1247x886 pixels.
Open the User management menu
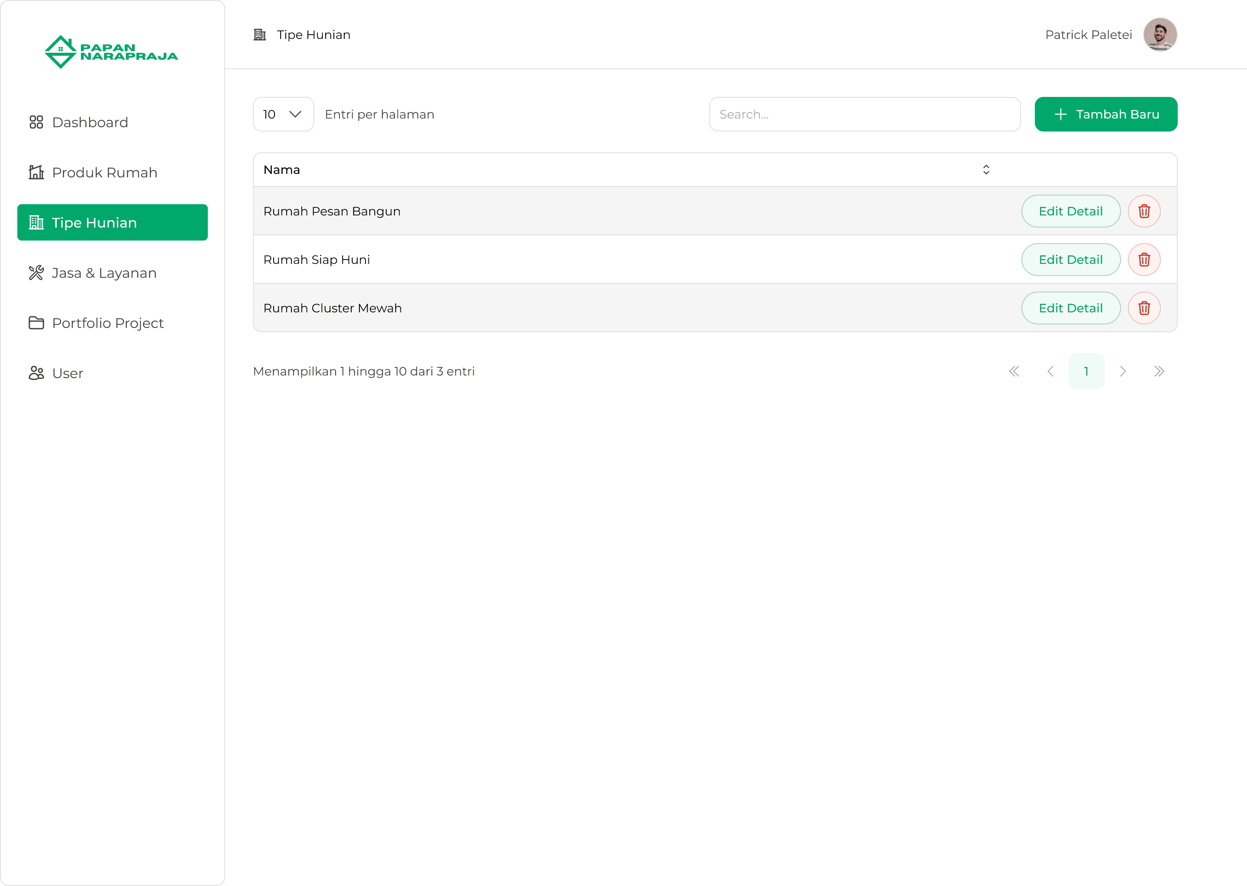tap(67, 373)
